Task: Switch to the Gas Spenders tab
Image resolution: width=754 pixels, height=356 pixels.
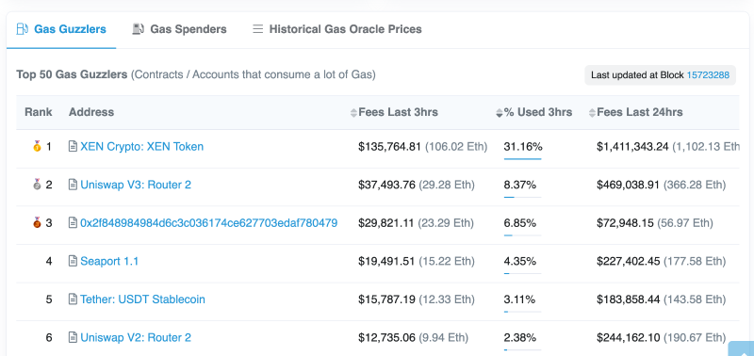Action: [179, 29]
